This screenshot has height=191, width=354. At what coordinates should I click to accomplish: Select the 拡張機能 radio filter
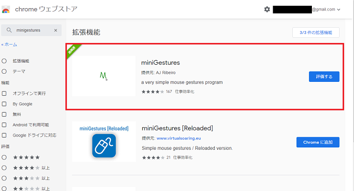pyautogui.click(x=4, y=61)
